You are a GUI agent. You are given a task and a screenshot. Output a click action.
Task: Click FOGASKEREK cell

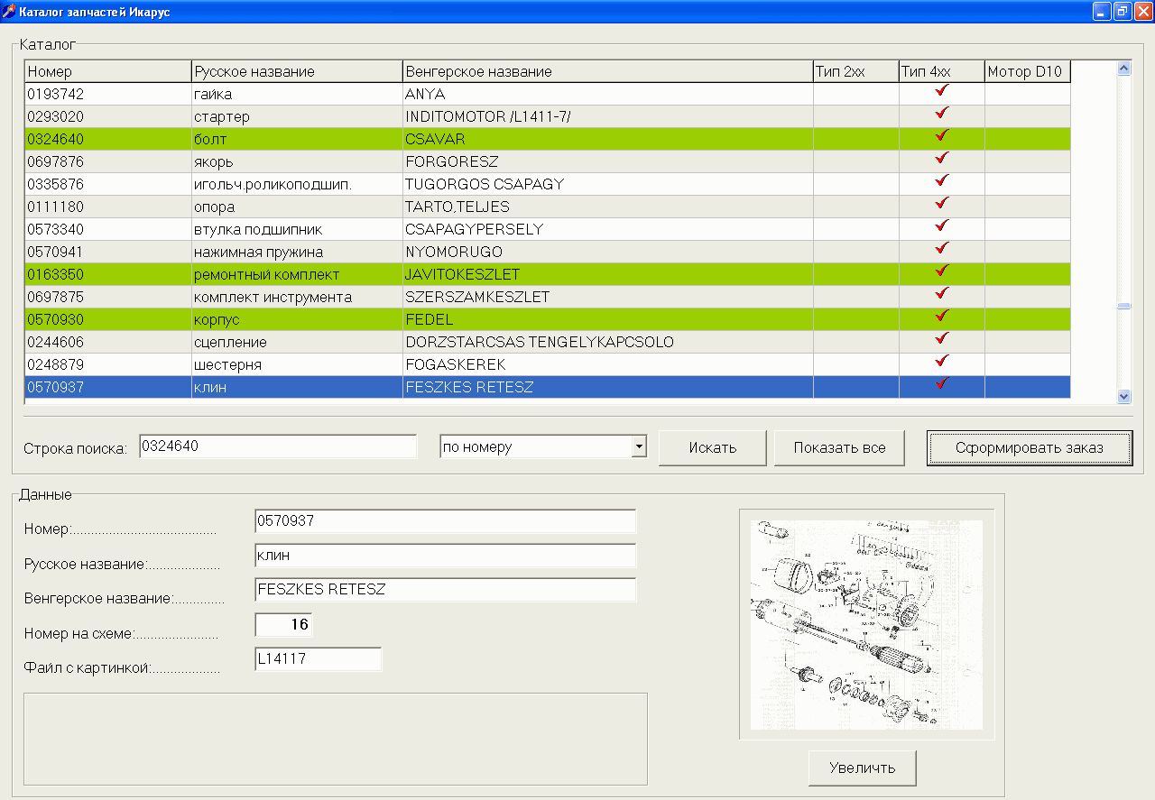[608, 364]
